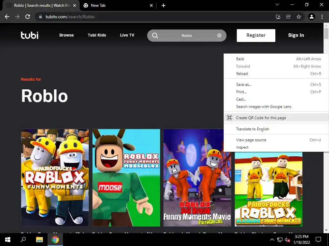Screen dimensions: 329x246
Task: Click the browser forward arrow button
Action: [x=17, y=17]
